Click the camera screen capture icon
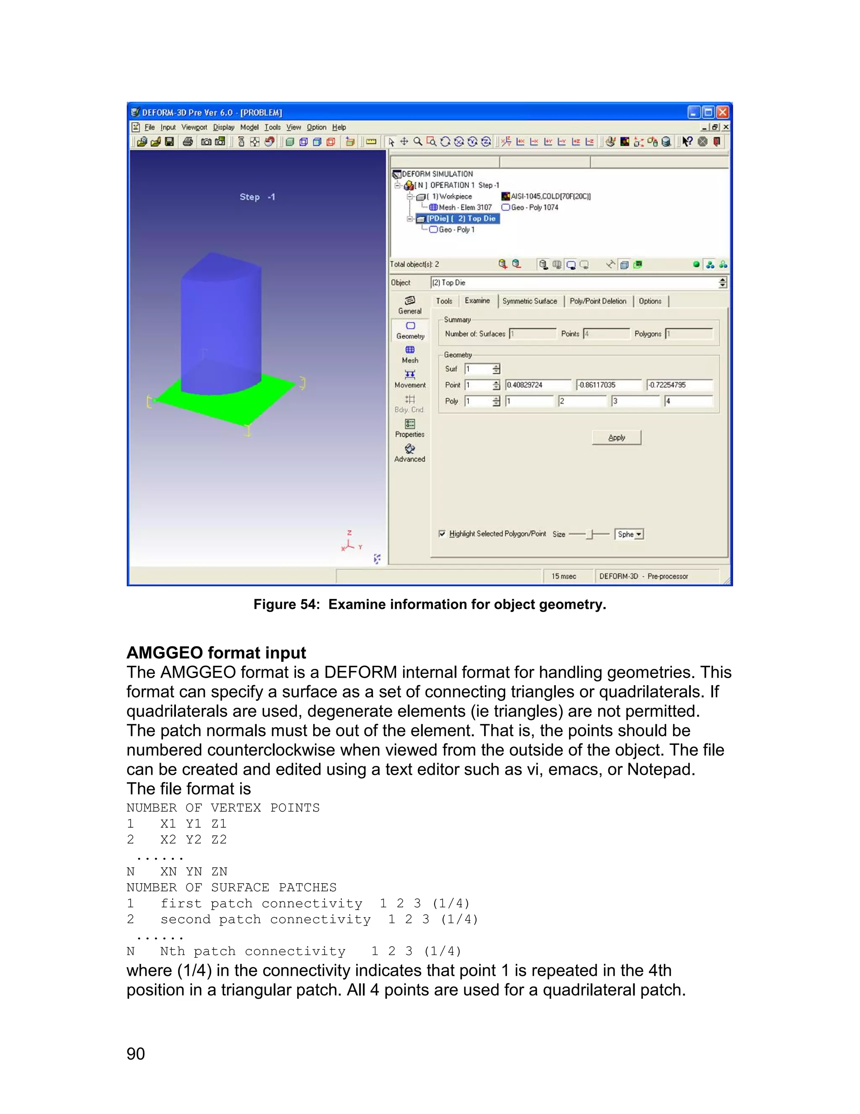Viewport: 860px width, 1114px height. point(206,142)
